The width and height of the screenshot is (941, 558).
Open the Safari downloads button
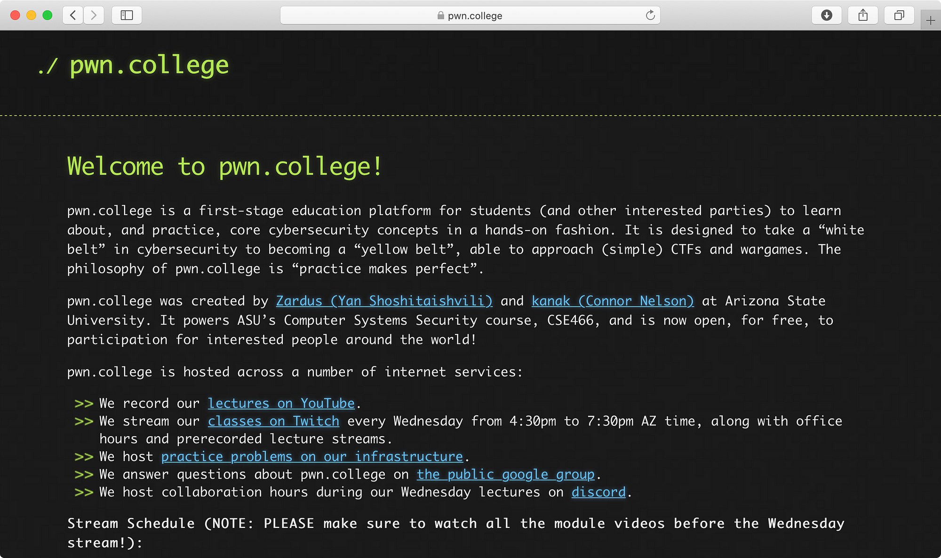[827, 16]
